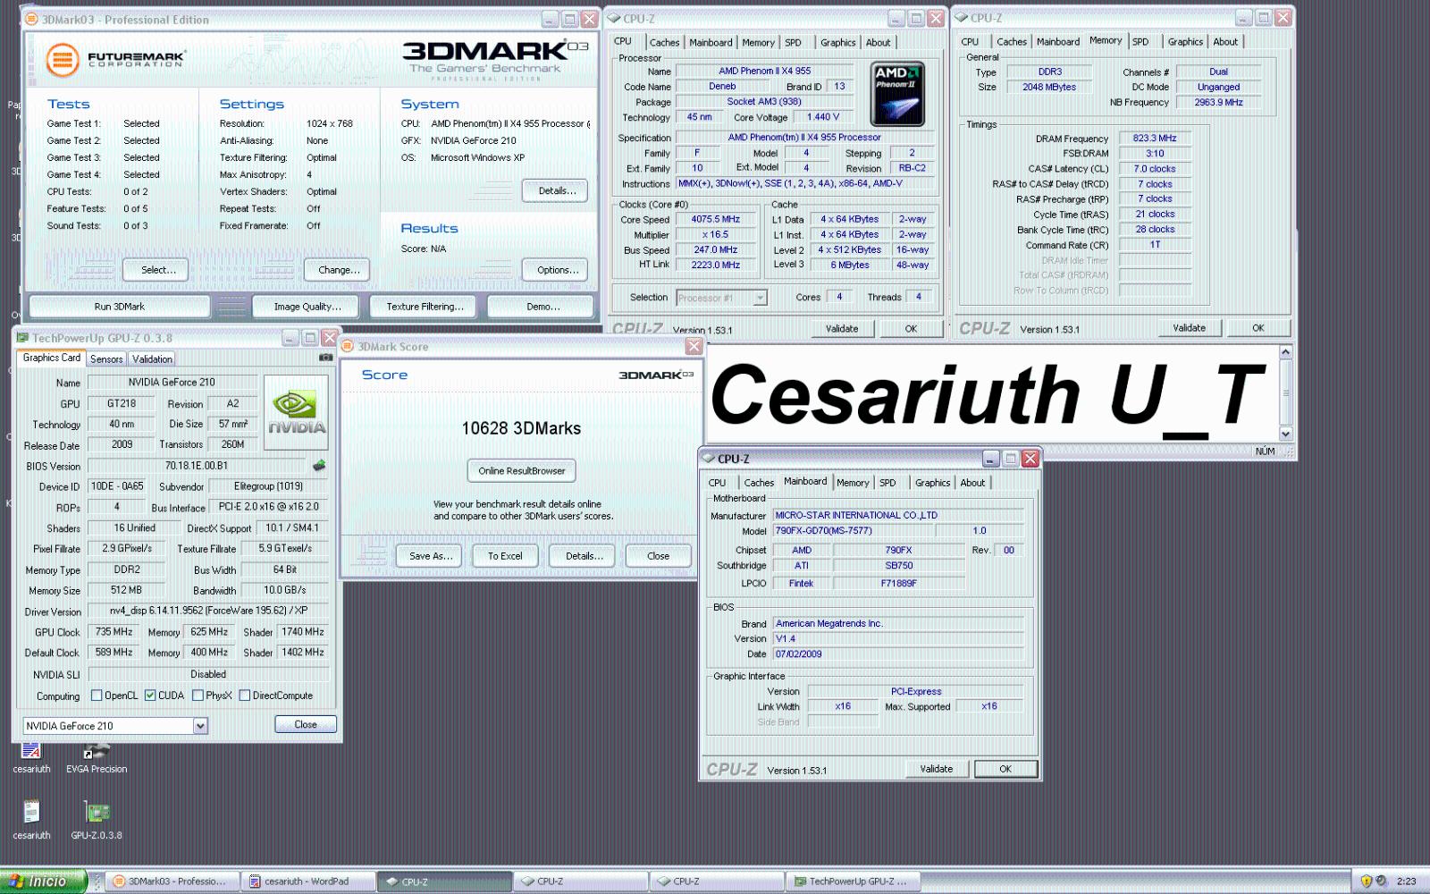Click the Change... button under Settings

[x=337, y=270]
